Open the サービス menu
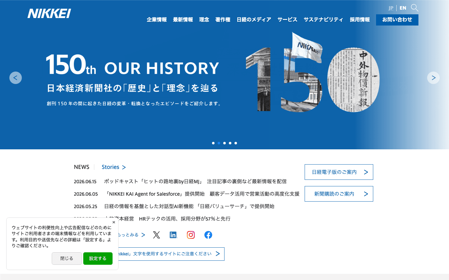Viewport: 449px width, 280px height. coord(287,20)
